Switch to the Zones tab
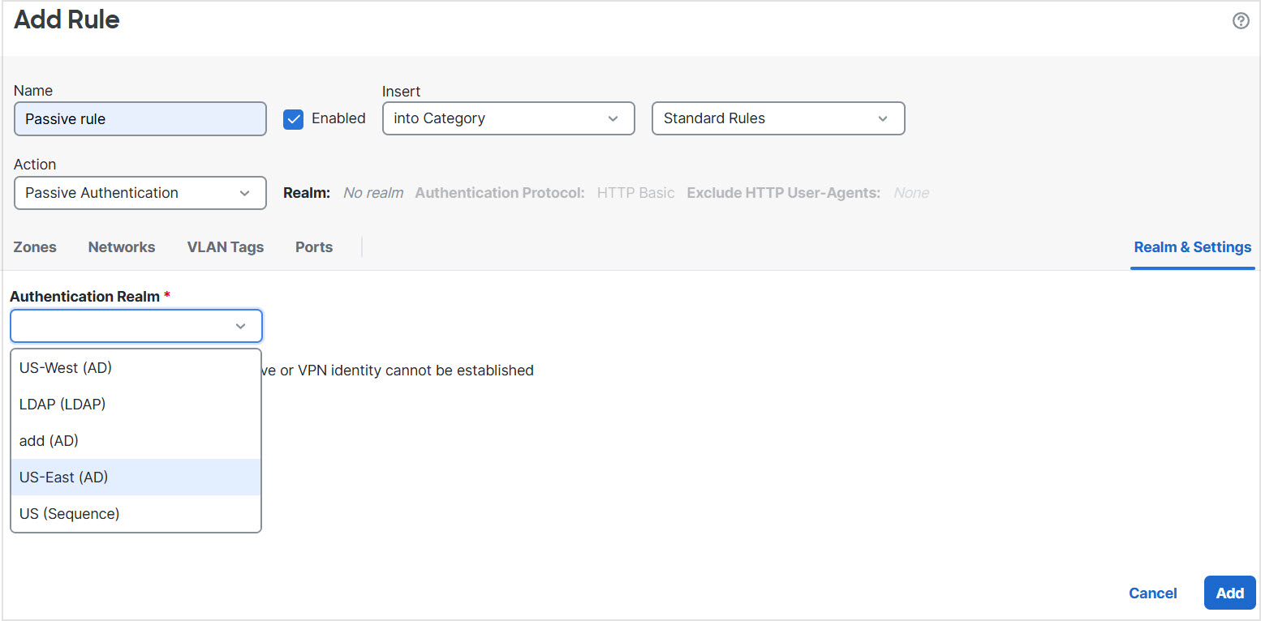The width and height of the screenshot is (1261, 621). click(x=35, y=247)
